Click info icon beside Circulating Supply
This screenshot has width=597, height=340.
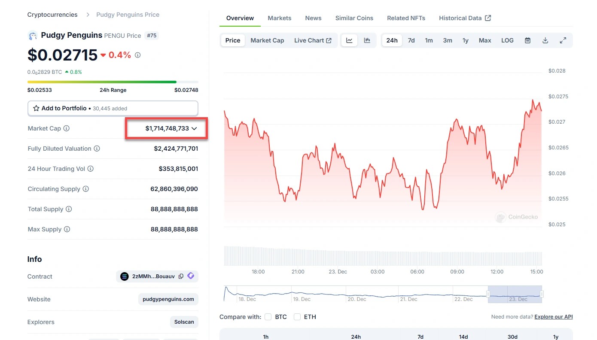click(86, 189)
